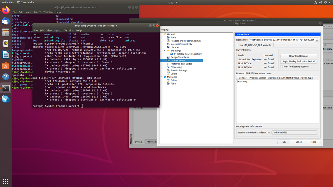Collapse the Messages category tree node
The width and height of the screenshot is (333, 187).
click(161, 77)
